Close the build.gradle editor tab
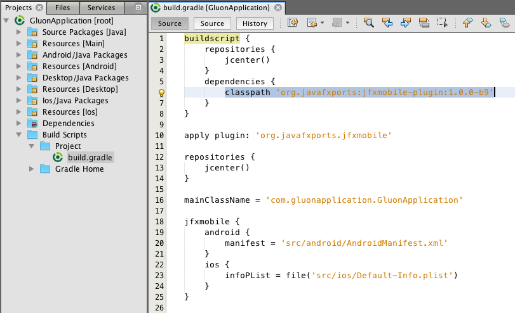The image size is (515, 313). [278, 8]
